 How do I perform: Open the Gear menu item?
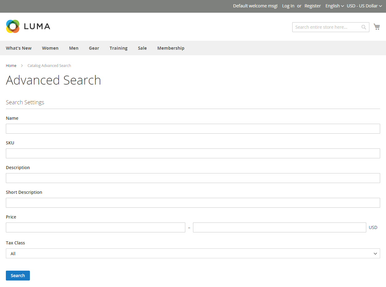pyautogui.click(x=94, y=48)
